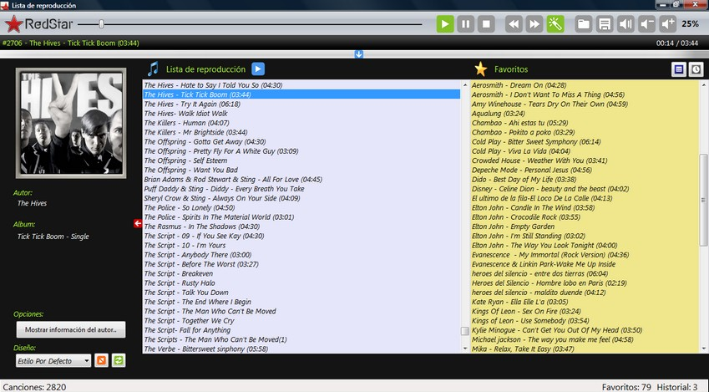Click the song progress slider handle
The height and width of the screenshot is (392, 709).
click(101, 24)
